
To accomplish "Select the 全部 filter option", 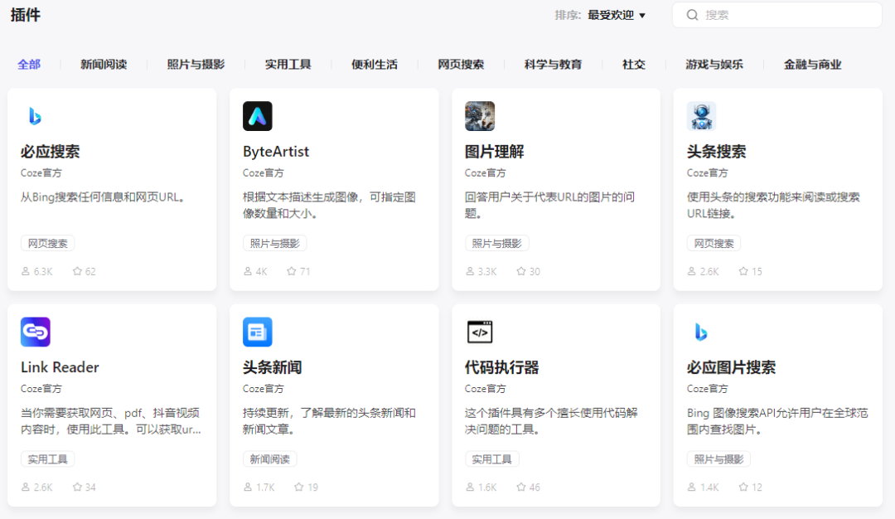I will [29, 64].
